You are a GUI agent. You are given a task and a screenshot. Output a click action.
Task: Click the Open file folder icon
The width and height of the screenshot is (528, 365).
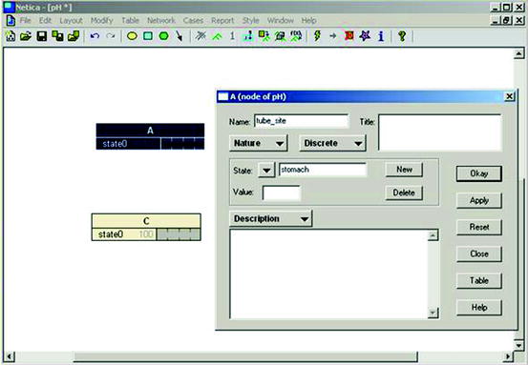(26, 36)
